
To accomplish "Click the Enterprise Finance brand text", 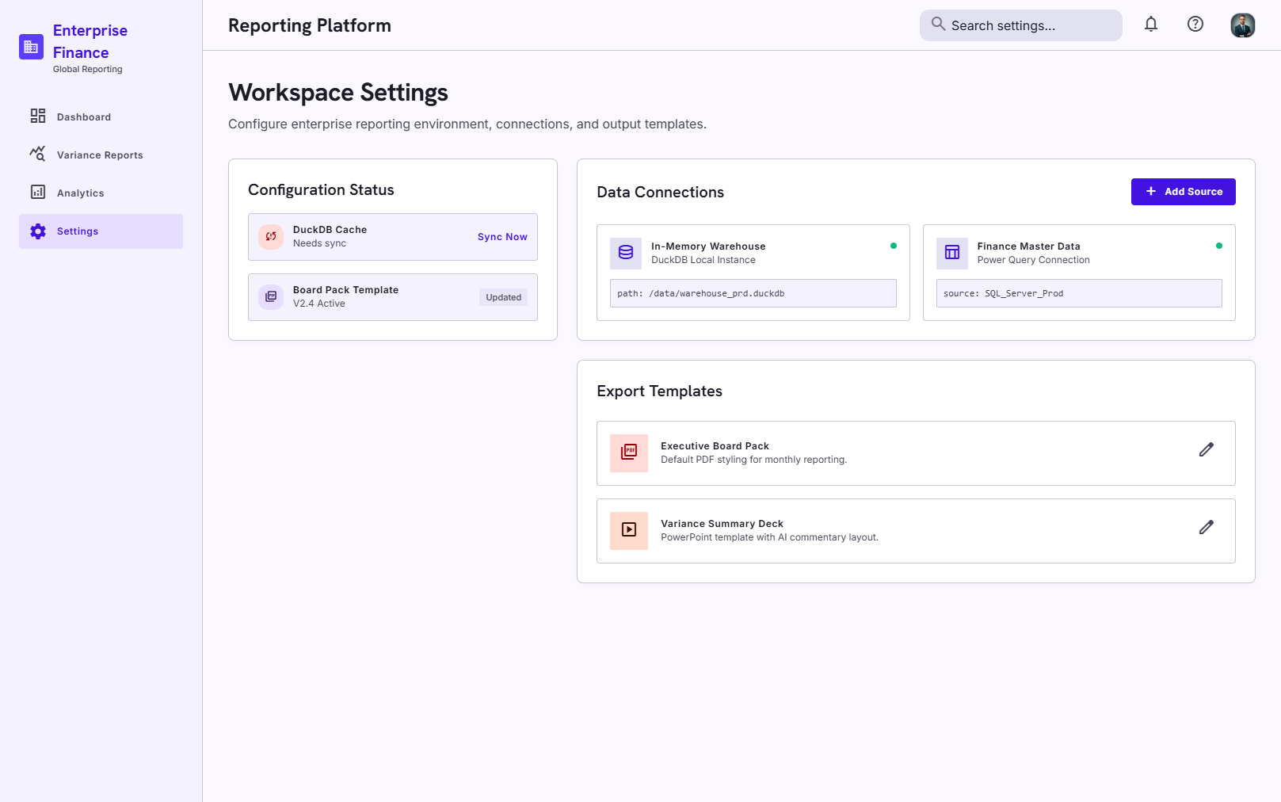I will pos(90,41).
